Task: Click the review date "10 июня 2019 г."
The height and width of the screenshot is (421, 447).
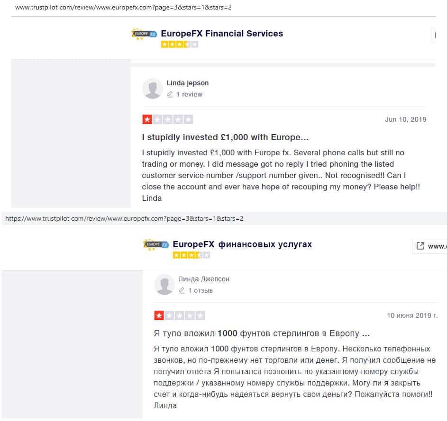Action: 412,315
